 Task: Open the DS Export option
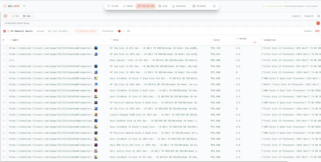pos(199,6)
